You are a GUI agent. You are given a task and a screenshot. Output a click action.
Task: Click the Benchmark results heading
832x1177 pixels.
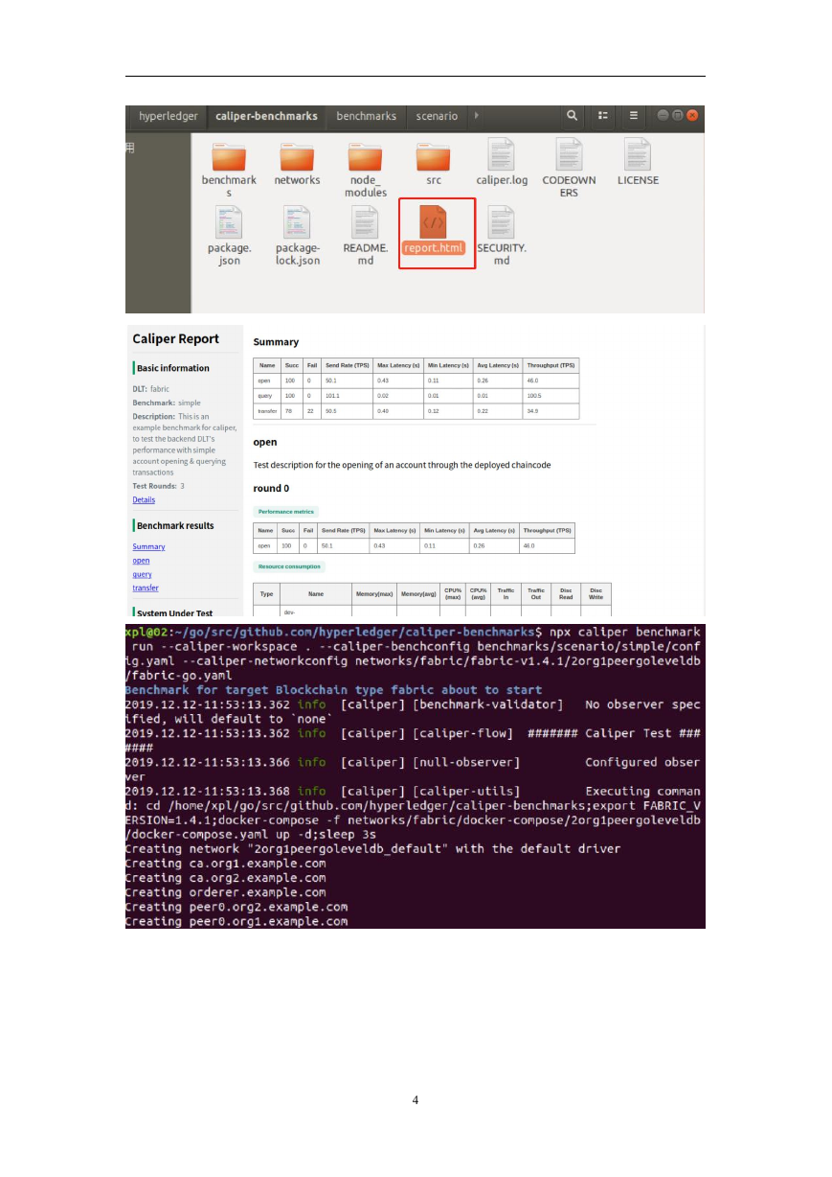[x=175, y=525]
